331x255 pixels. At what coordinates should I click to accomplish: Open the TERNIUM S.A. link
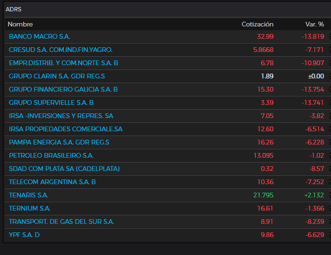click(x=30, y=208)
